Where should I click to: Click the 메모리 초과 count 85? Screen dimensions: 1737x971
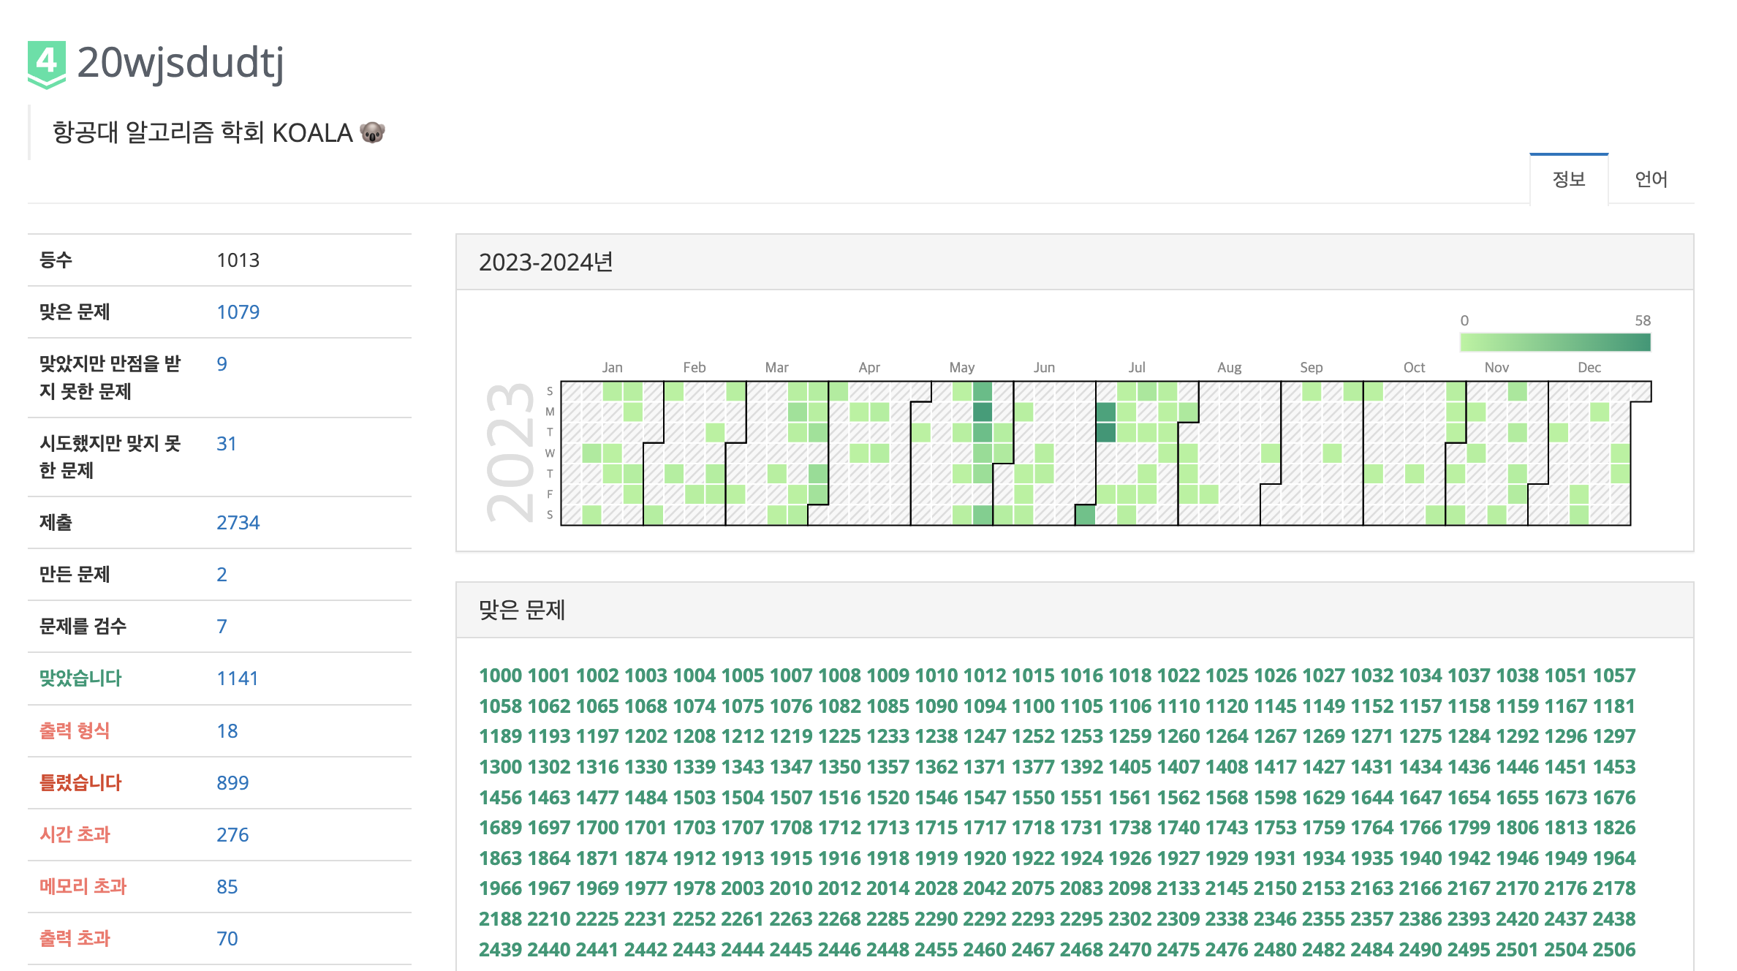(227, 887)
